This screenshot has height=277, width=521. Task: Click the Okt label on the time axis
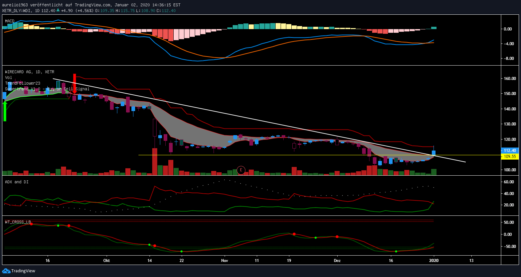tap(107, 261)
